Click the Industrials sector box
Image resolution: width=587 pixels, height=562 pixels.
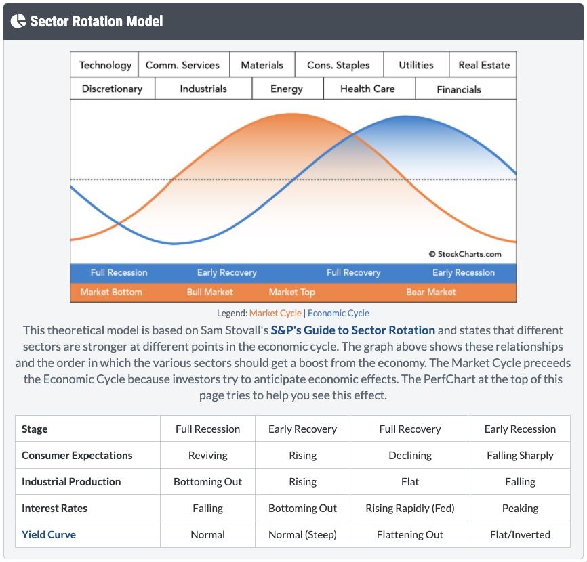pyautogui.click(x=203, y=89)
